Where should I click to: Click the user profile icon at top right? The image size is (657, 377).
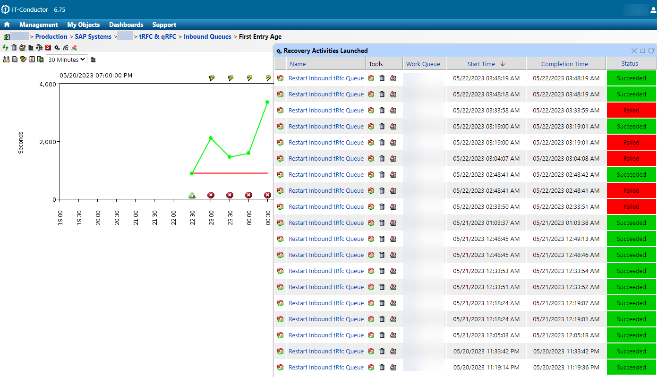(653, 10)
